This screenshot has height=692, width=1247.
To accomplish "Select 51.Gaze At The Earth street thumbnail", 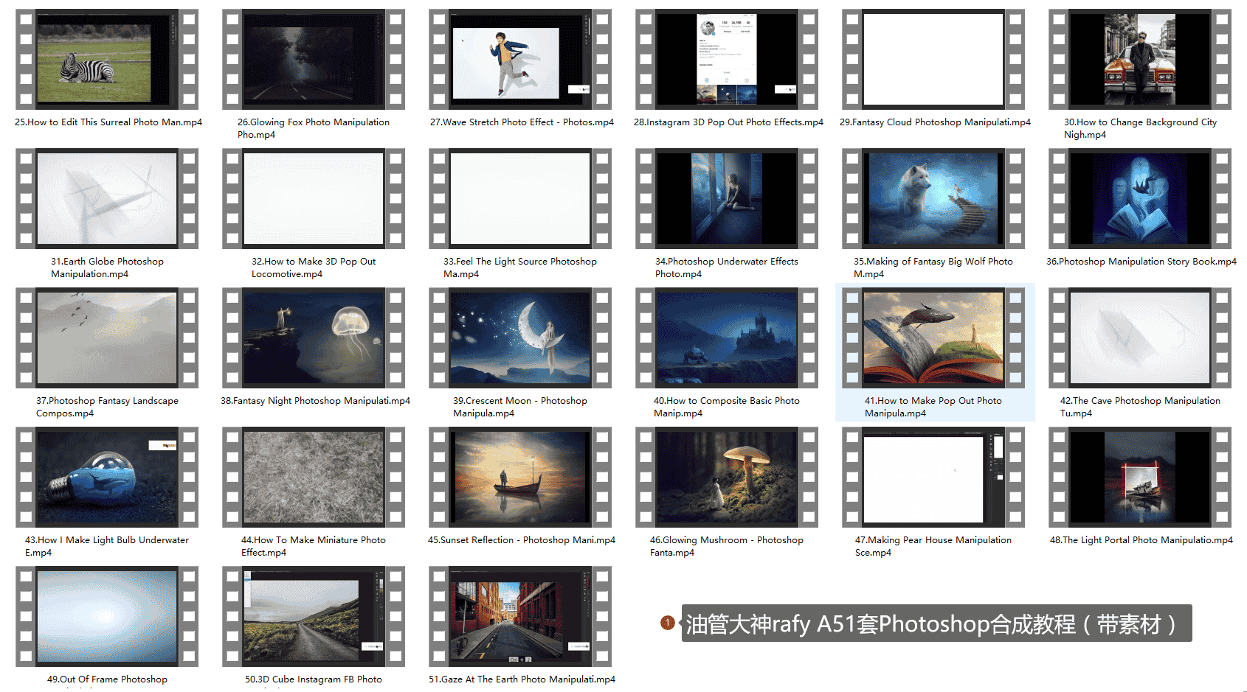I will [x=520, y=616].
